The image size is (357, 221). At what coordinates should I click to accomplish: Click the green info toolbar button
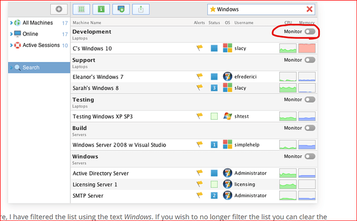pyautogui.click(x=101, y=9)
